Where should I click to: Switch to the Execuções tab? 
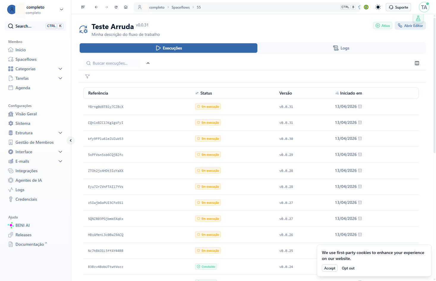[169, 48]
